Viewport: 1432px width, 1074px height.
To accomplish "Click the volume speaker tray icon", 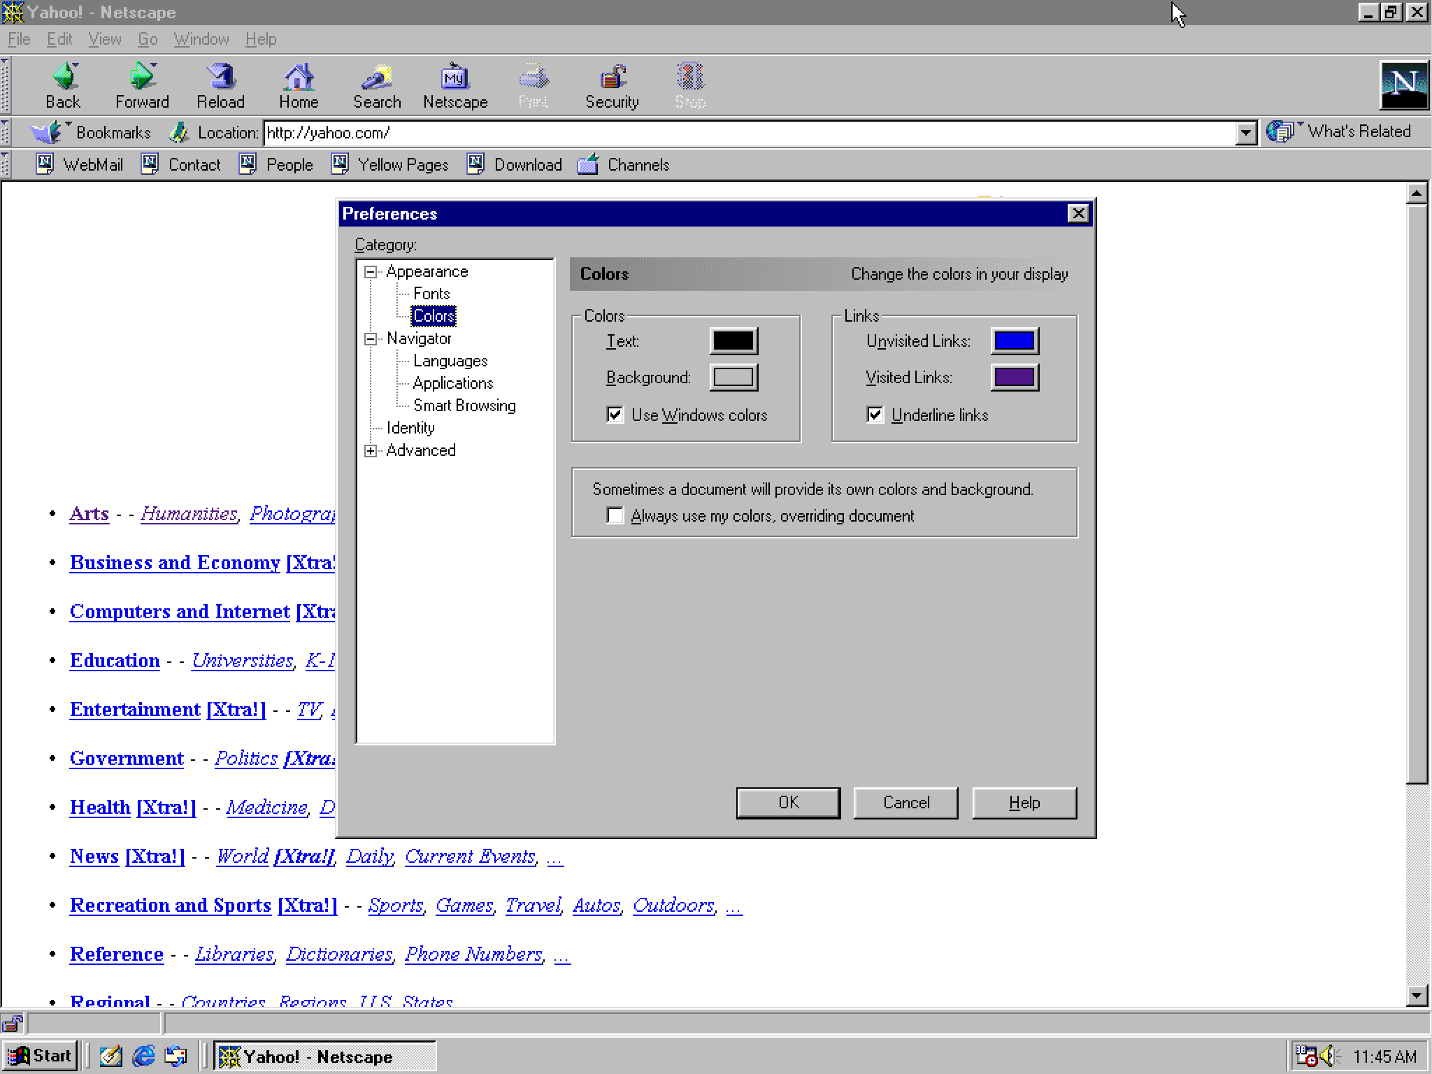I will 1329,1056.
